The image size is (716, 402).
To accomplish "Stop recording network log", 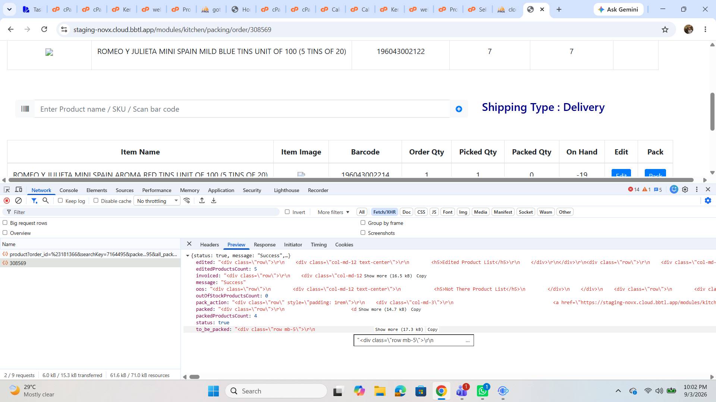I will click(x=7, y=201).
